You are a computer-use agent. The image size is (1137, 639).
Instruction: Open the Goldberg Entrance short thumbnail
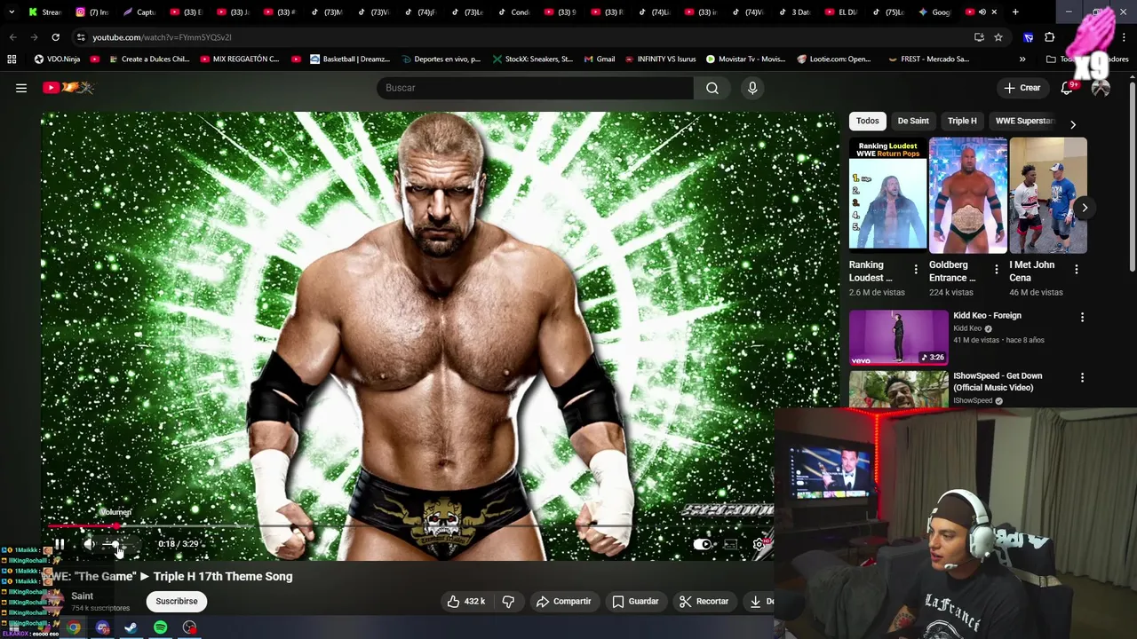967,195
